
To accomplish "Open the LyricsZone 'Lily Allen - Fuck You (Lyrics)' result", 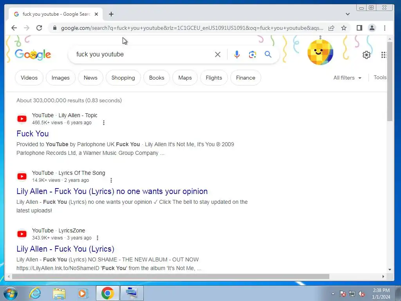I will [x=65, y=249].
